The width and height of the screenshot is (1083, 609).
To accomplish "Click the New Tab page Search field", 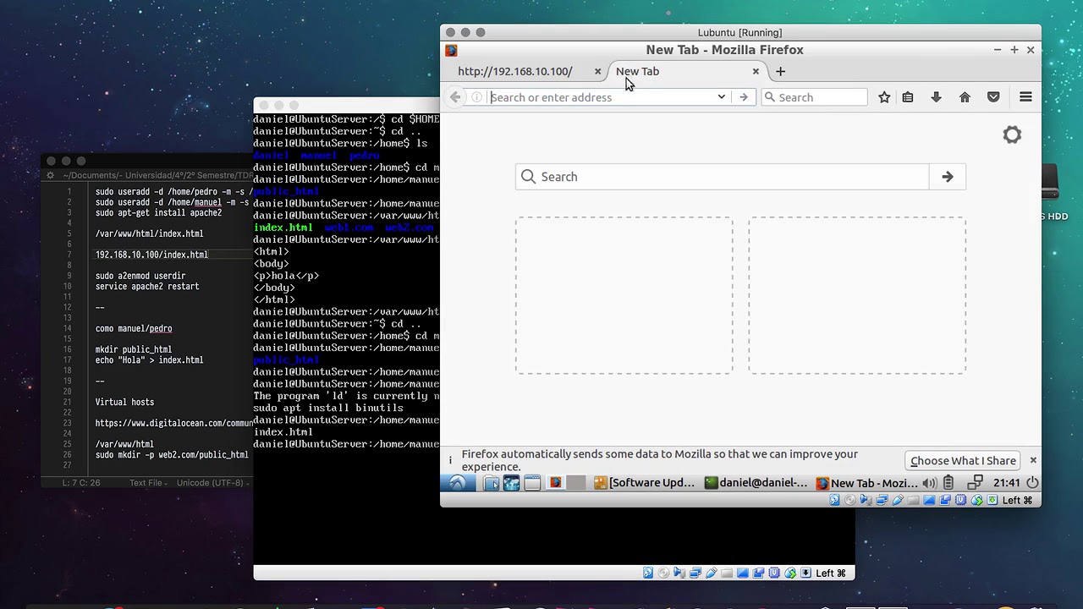I will tap(722, 177).
